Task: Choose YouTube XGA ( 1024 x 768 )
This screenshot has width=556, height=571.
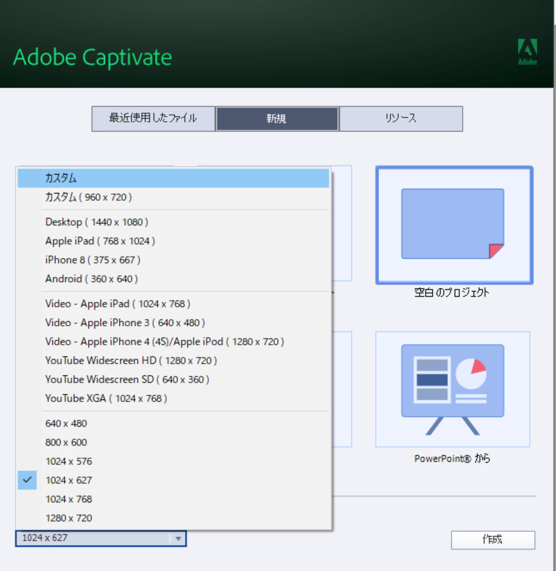Action: pyautogui.click(x=173, y=398)
